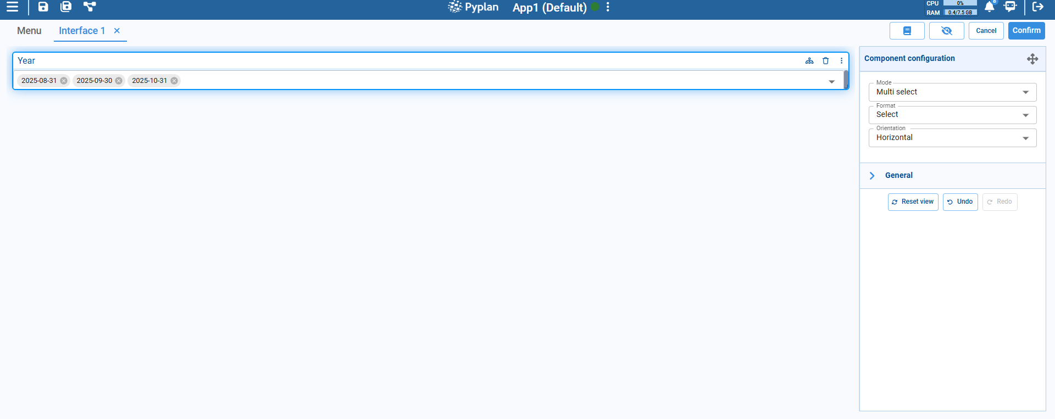Open the Orientation dropdown set to Horizontal
The width and height of the screenshot is (1055, 419).
tap(952, 138)
